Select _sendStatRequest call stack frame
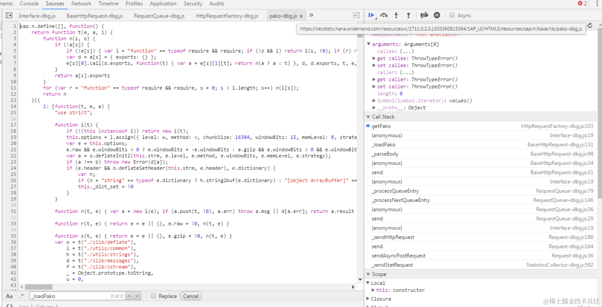Viewport: 602px width, 307px height. click(480, 265)
